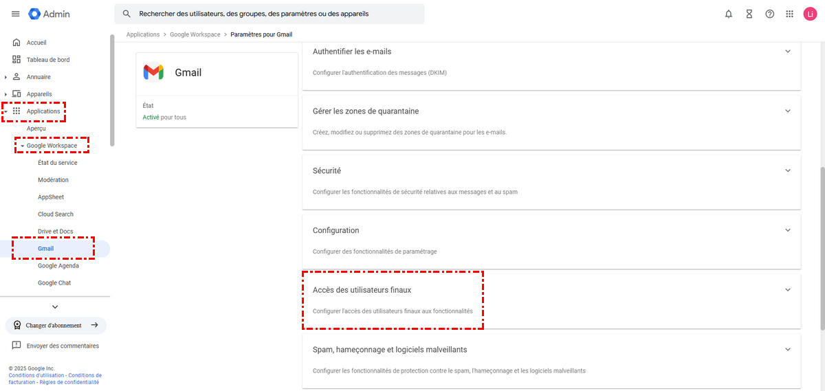The width and height of the screenshot is (825, 391).
Task: Open the Google apps grid
Action: 790,14
